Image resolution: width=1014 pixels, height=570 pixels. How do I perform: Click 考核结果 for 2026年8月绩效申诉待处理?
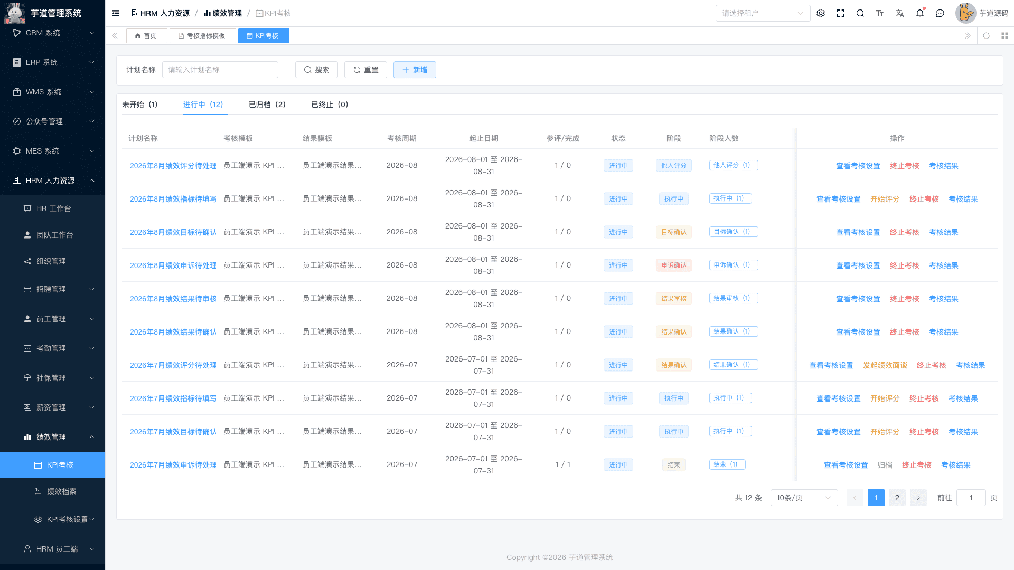944,265
